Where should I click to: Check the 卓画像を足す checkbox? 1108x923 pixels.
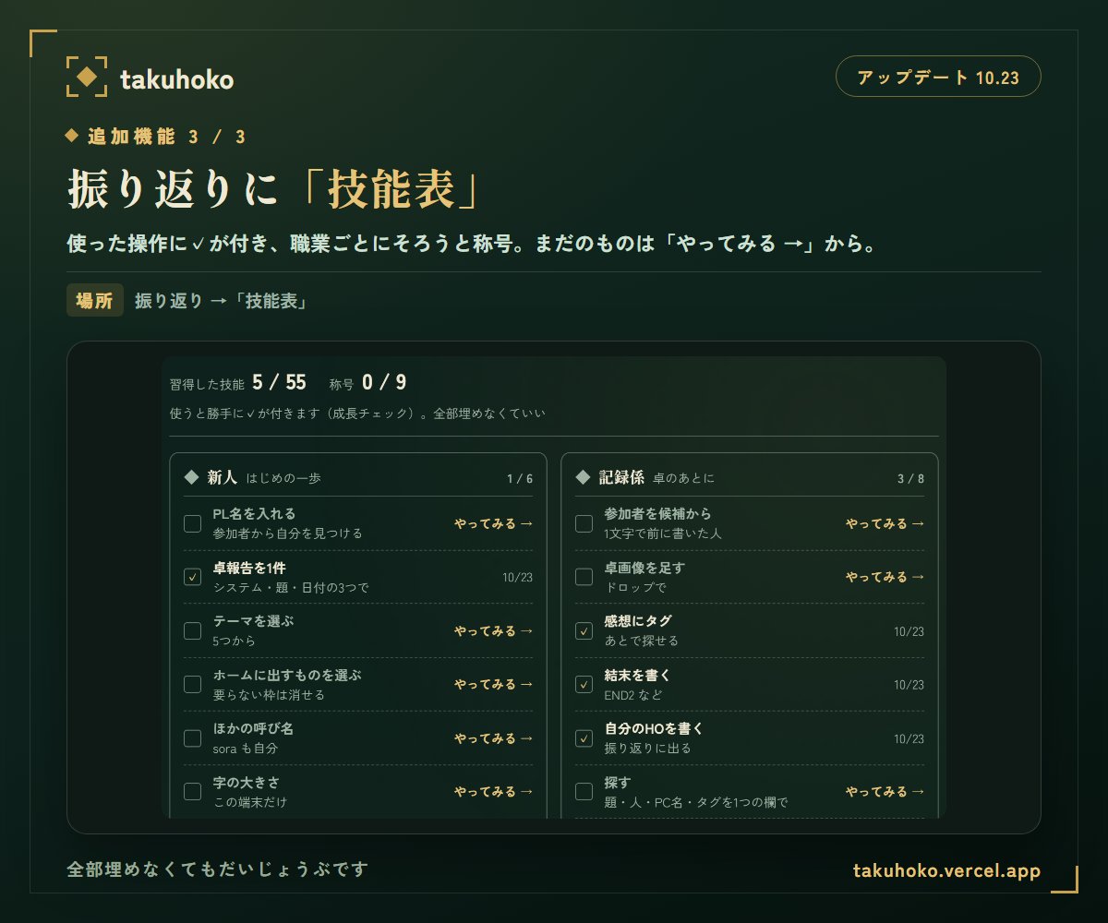[584, 577]
